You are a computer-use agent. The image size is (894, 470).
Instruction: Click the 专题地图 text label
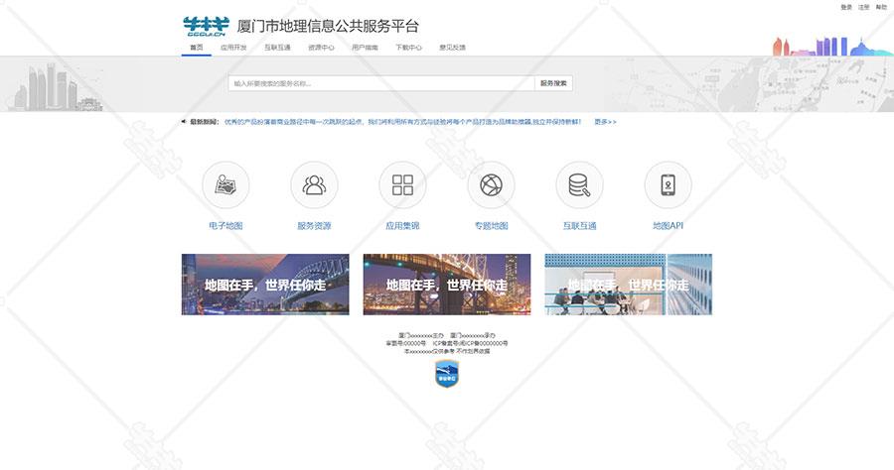tap(491, 226)
